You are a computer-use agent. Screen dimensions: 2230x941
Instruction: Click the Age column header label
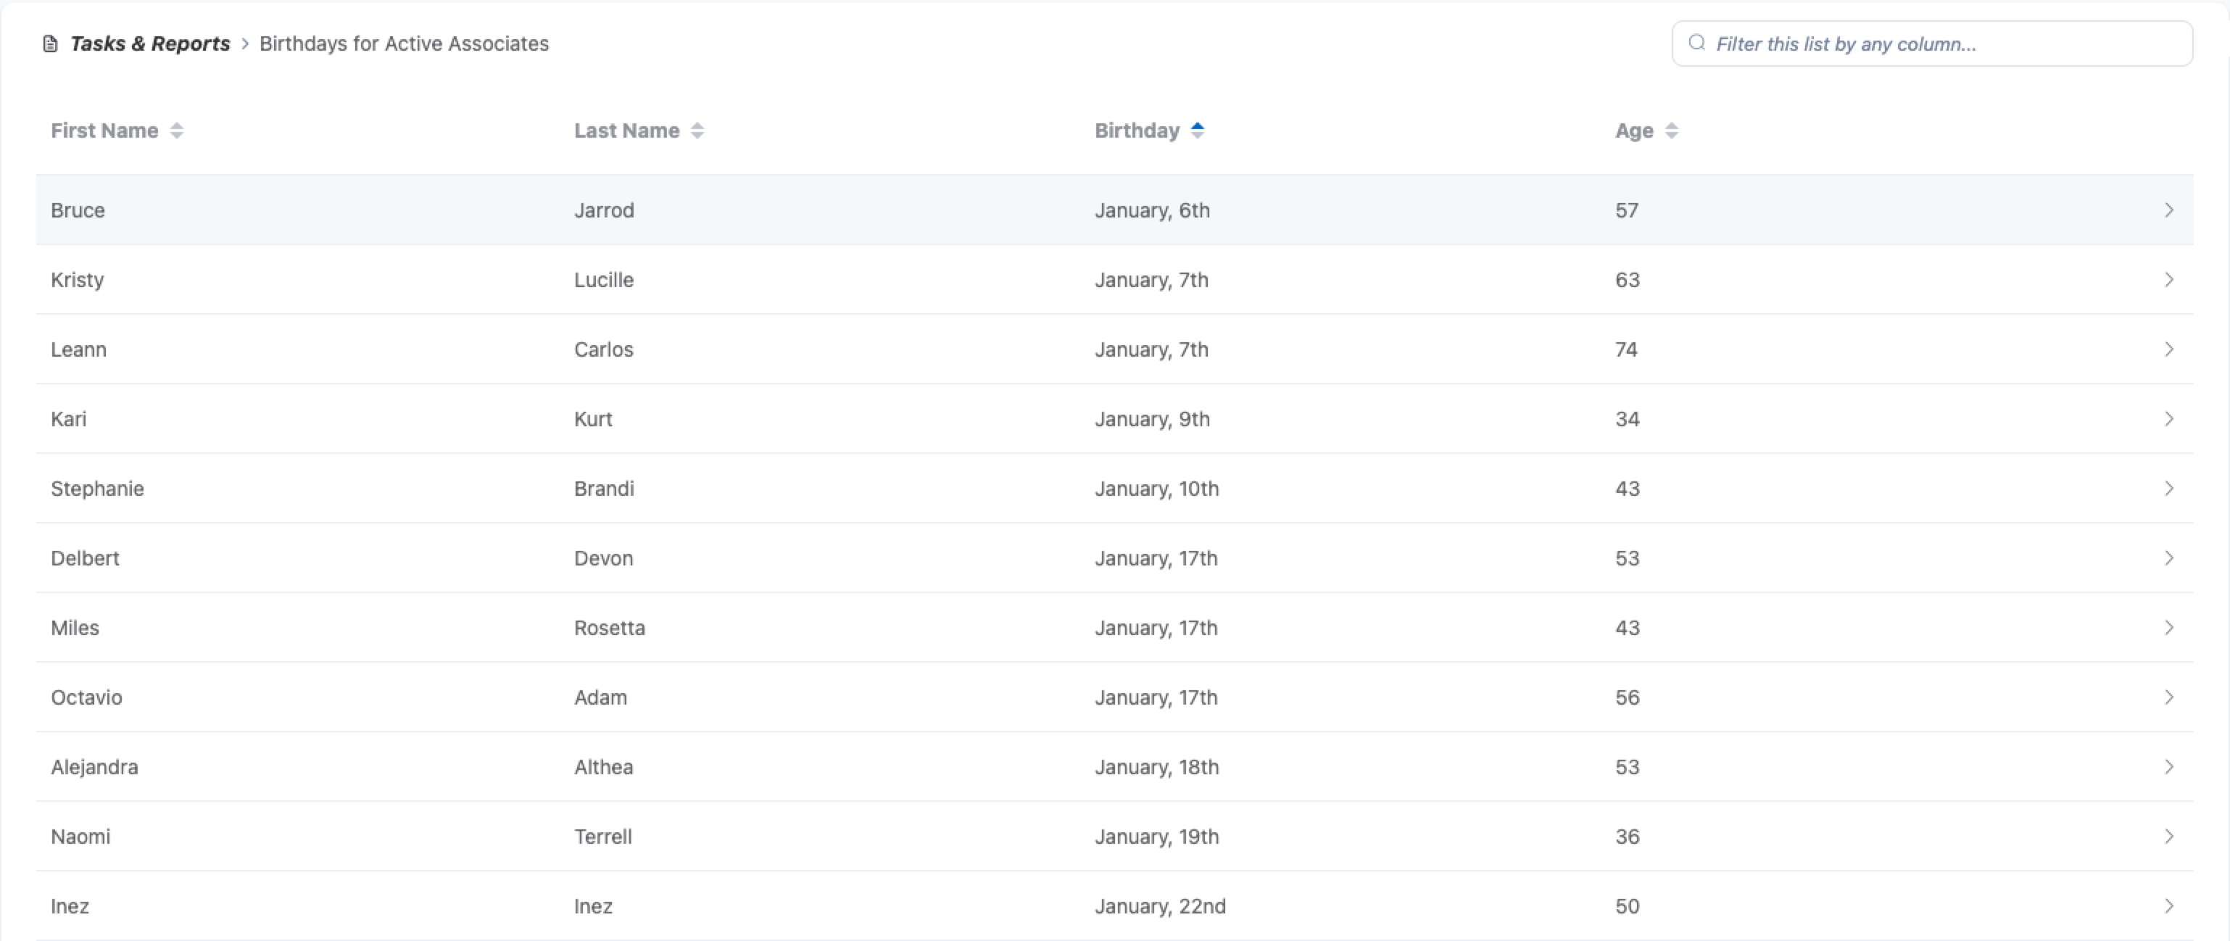point(1633,130)
